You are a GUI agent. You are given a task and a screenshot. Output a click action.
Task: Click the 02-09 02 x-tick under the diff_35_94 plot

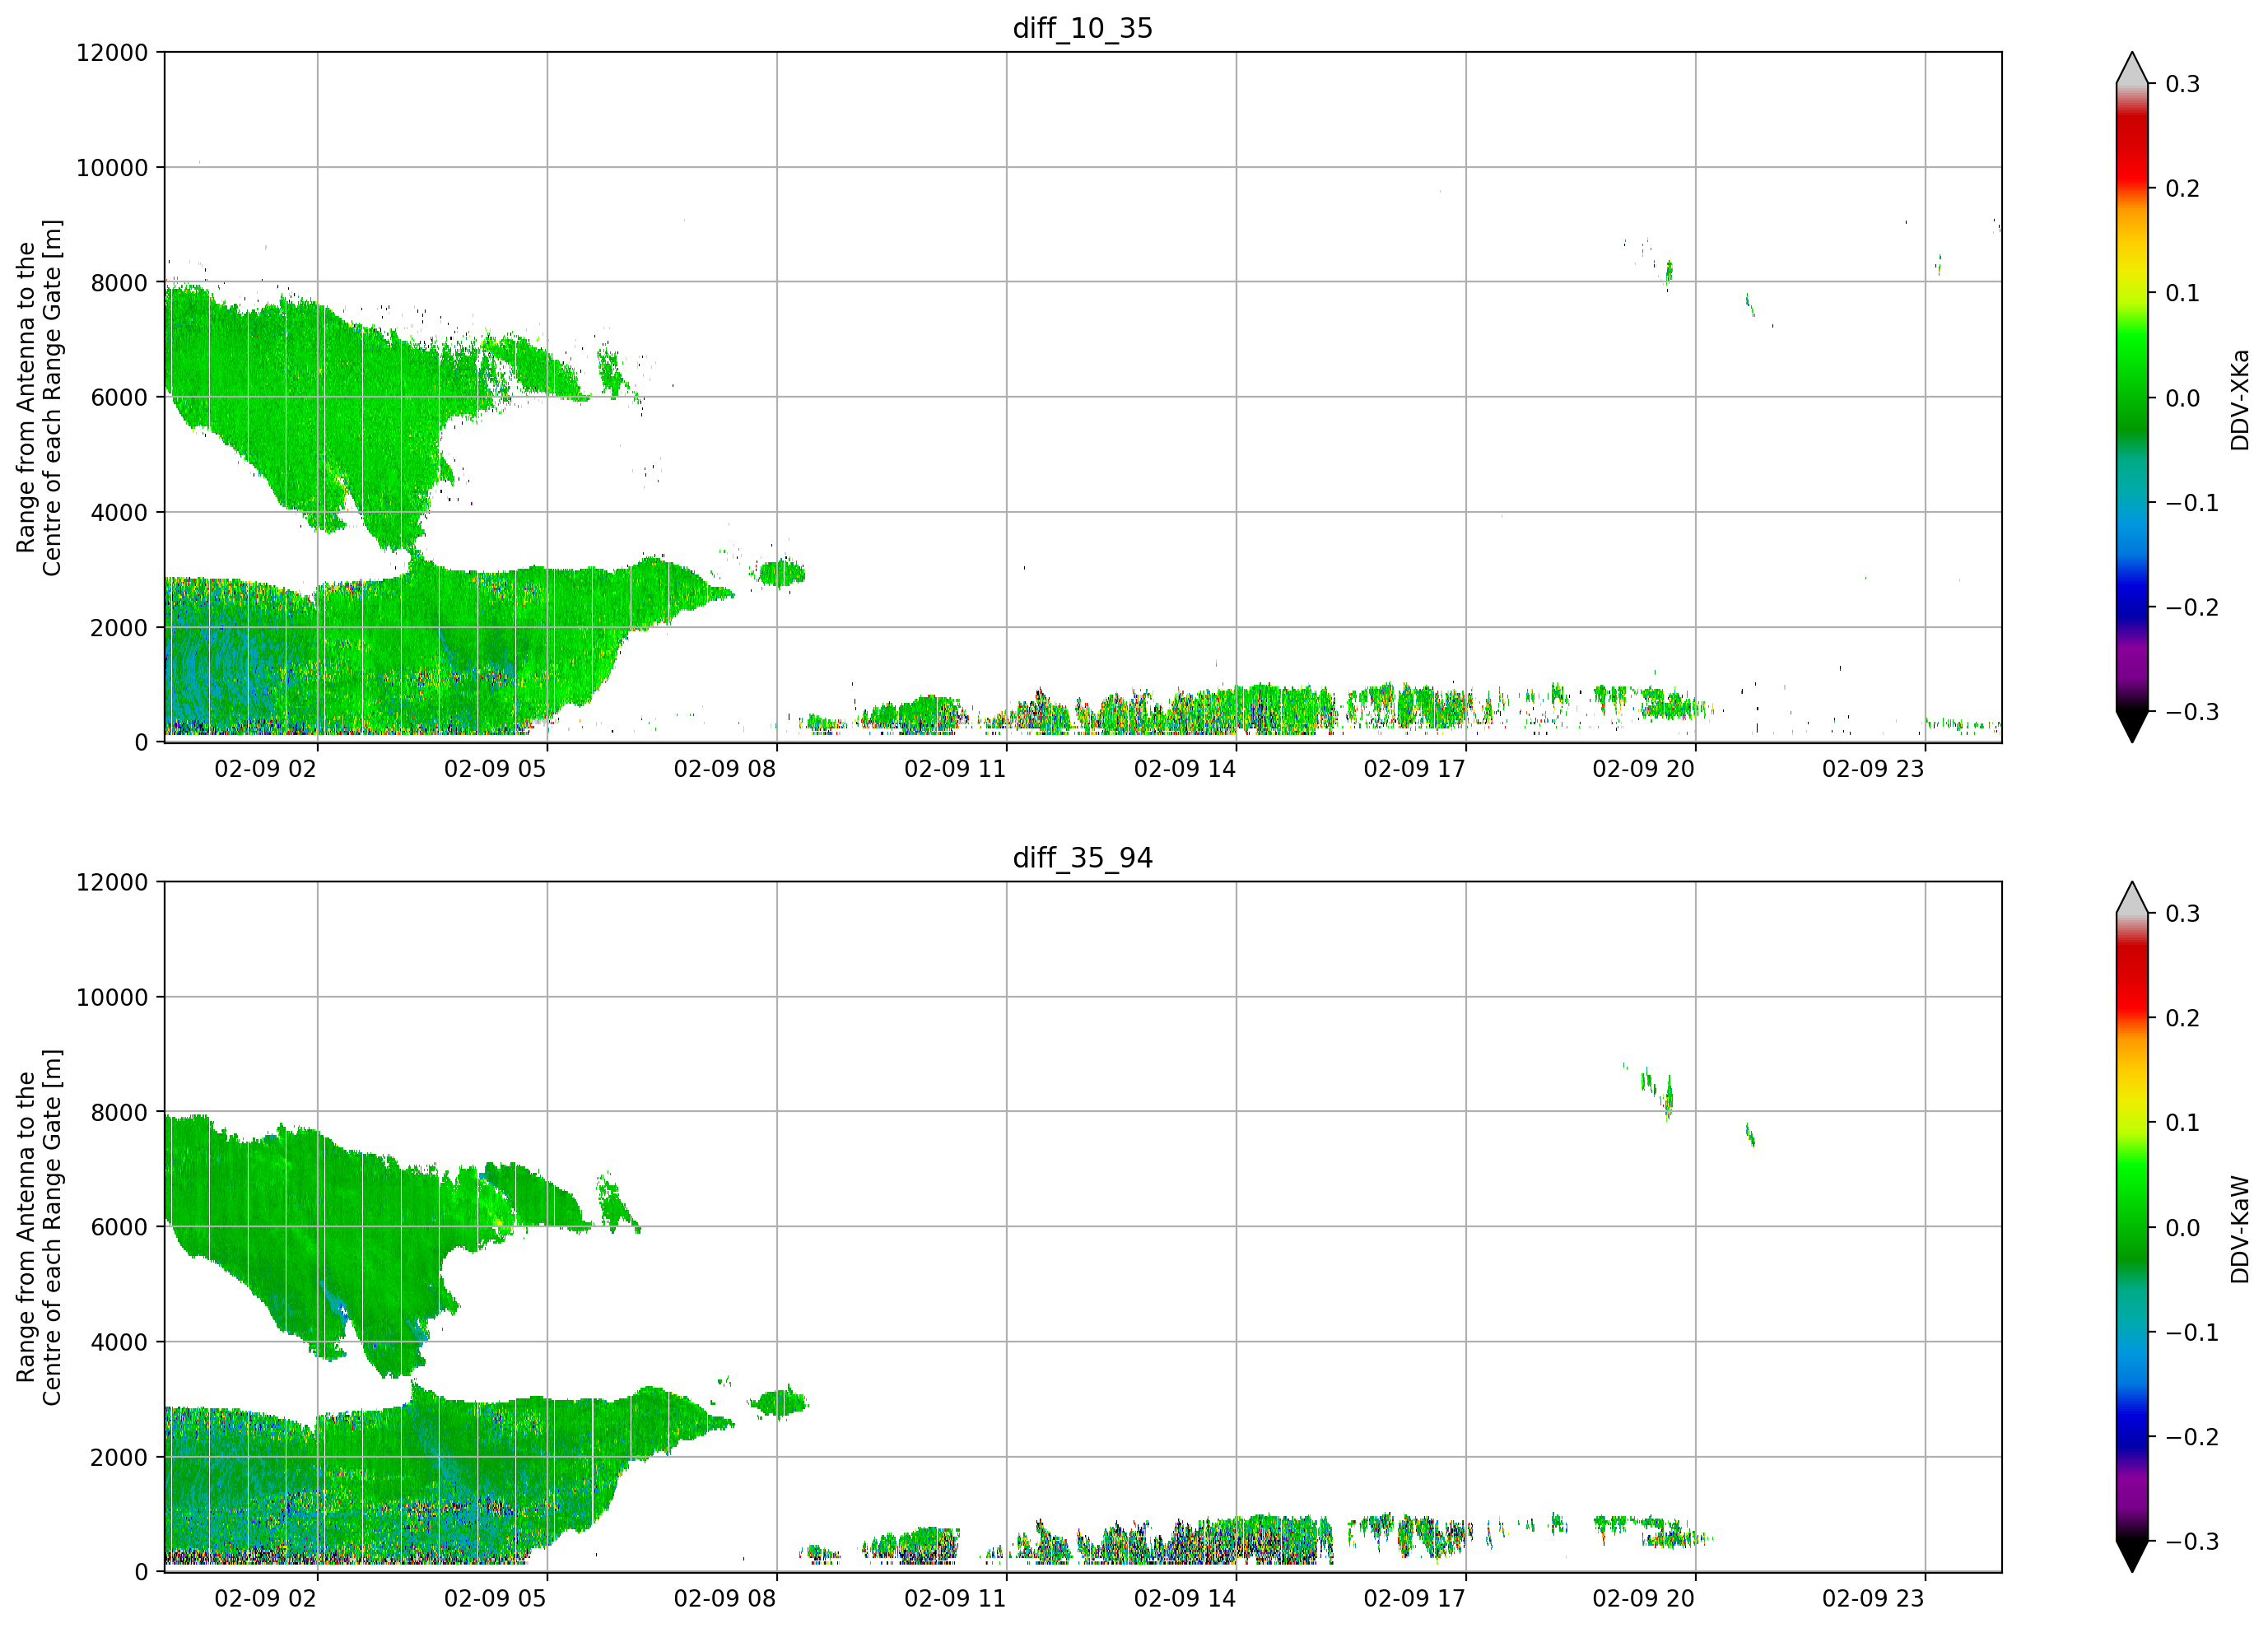pos(266,1599)
